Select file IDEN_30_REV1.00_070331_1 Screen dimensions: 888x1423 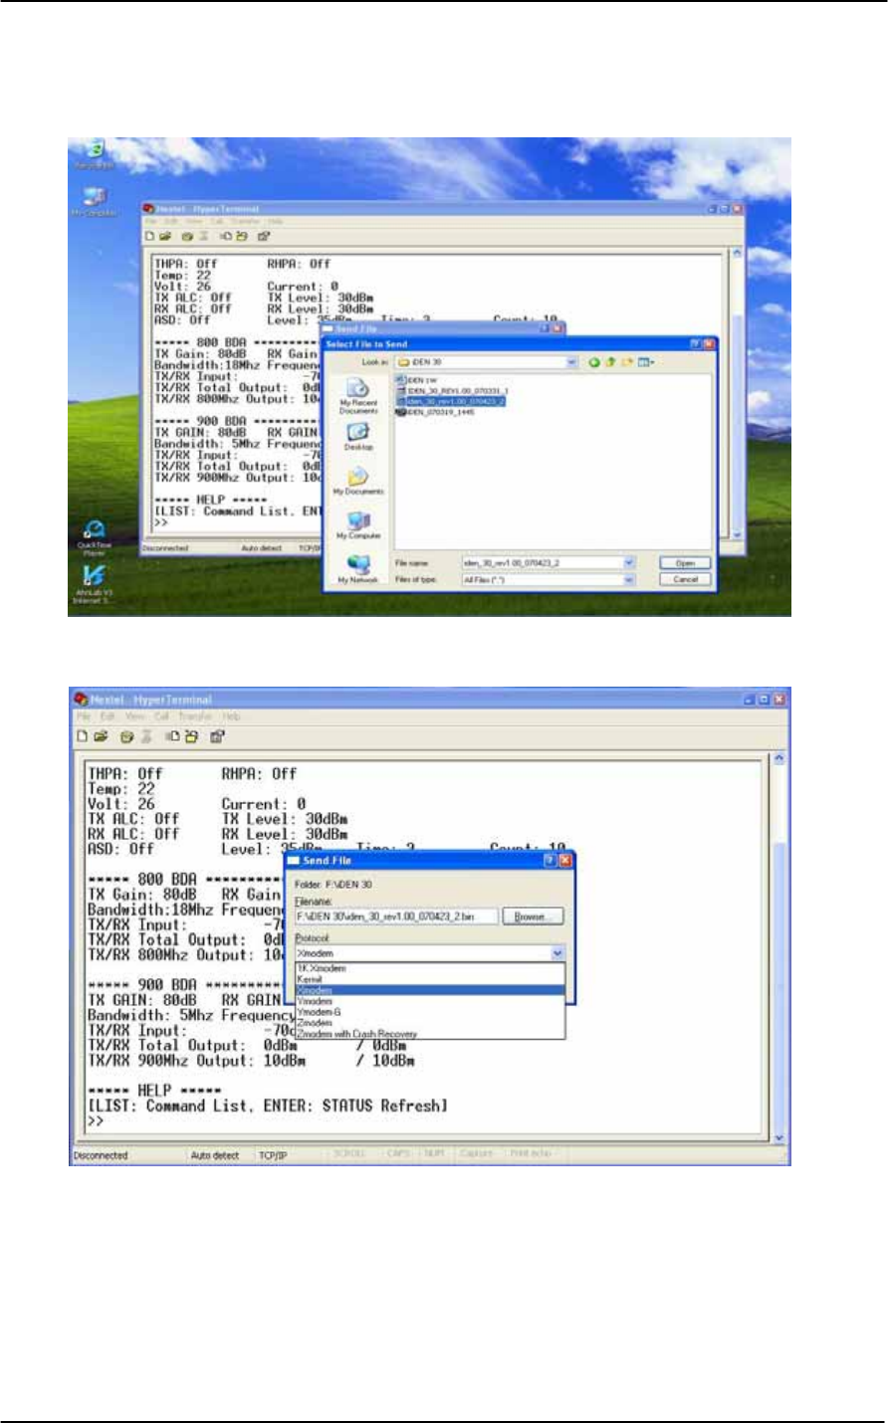pyautogui.click(x=451, y=391)
